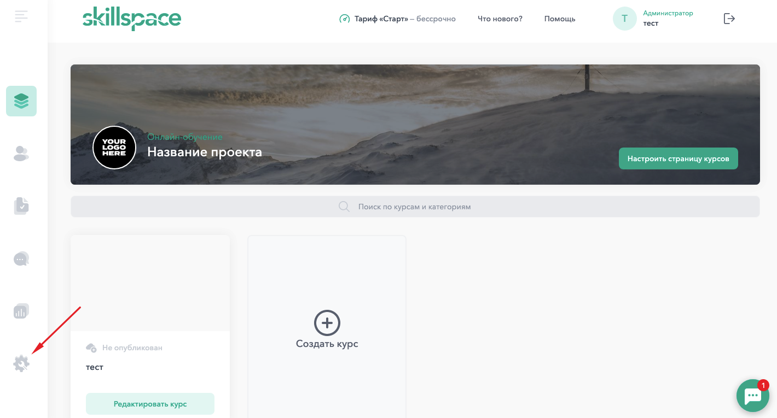777x418 pixels.
Task: Open the settings gear icon in sidebar
Action: [21, 363]
